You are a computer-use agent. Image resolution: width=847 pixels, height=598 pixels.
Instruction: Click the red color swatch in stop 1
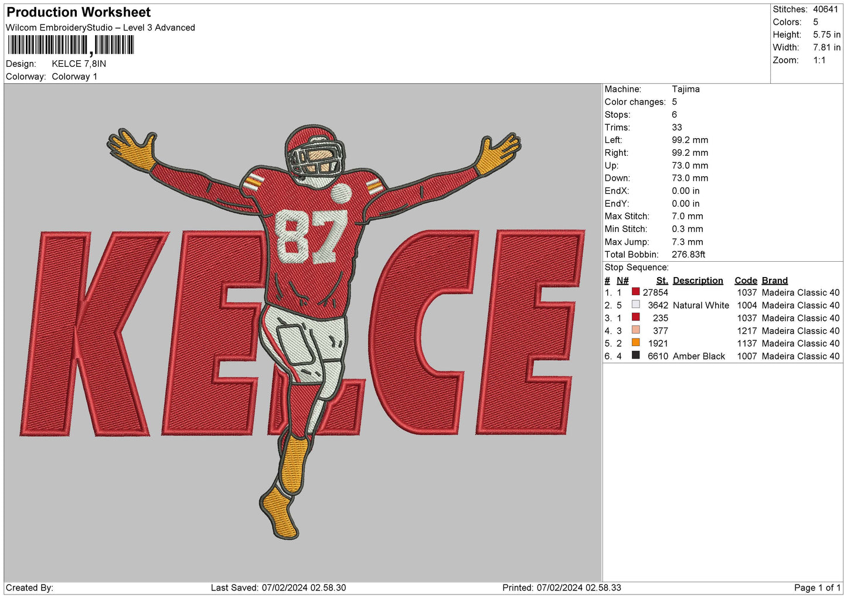point(635,292)
